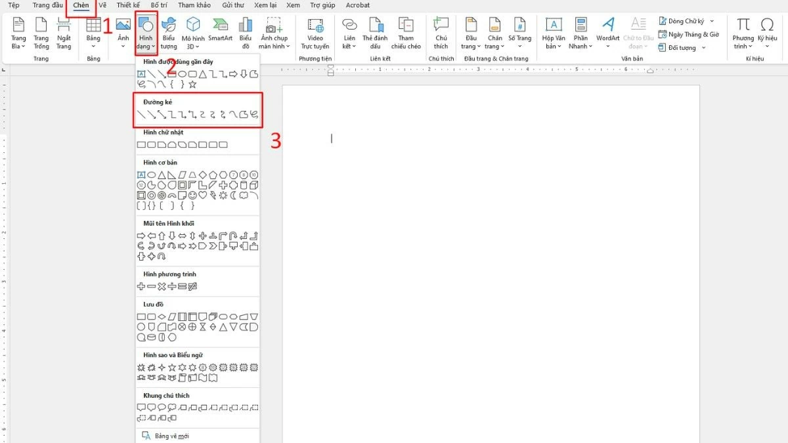Choose the division sign equation shape

tap(172, 286)
